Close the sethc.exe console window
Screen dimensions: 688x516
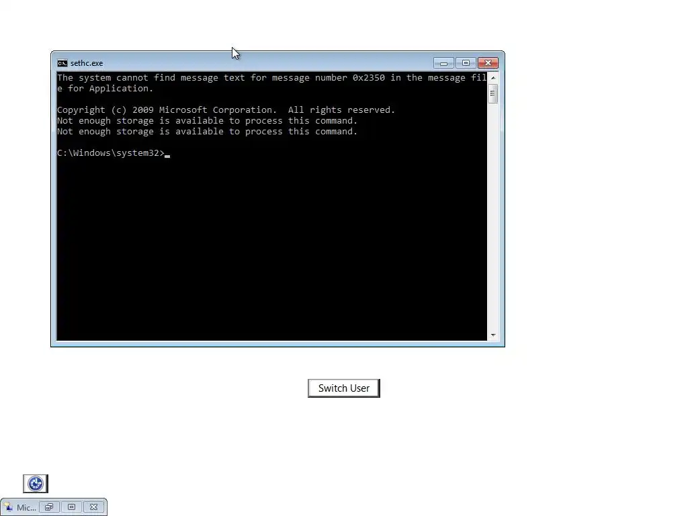click(488, 63)
